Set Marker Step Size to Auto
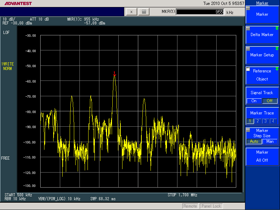The height and width of the screenshot is (210, 280). [254, 141]
